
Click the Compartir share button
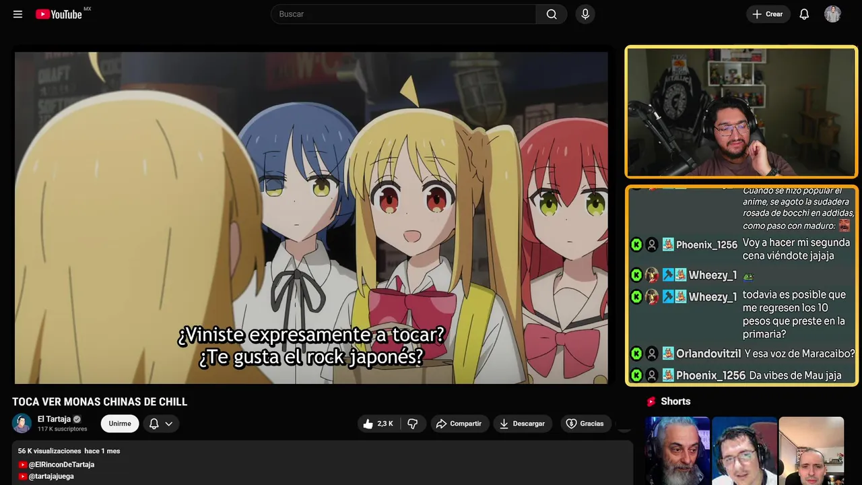[x=459, y=424]
